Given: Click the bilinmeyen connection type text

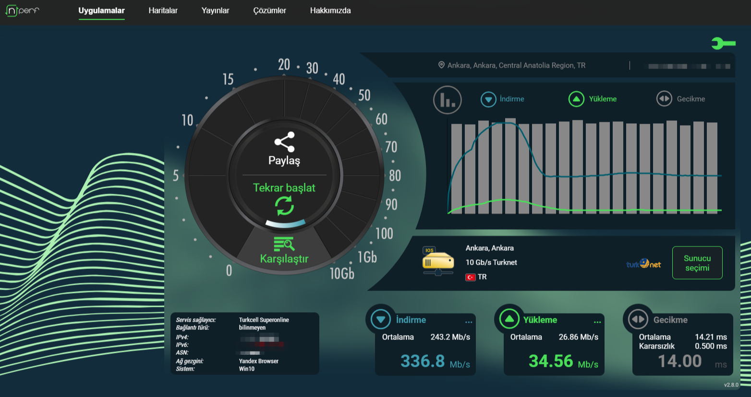Looking at the screenshot, I should pos(252,327).
